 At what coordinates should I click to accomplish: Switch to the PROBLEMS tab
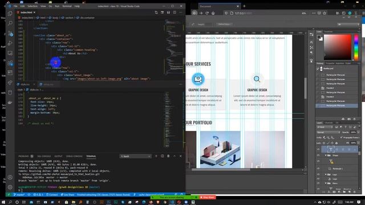click(23, 156)
